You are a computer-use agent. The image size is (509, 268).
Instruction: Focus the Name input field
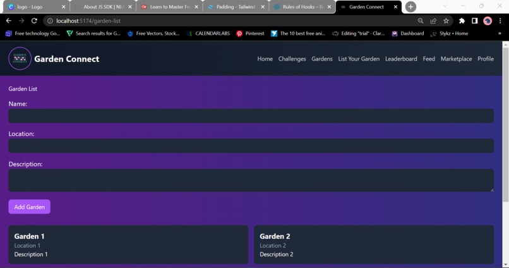pos(251,116)
